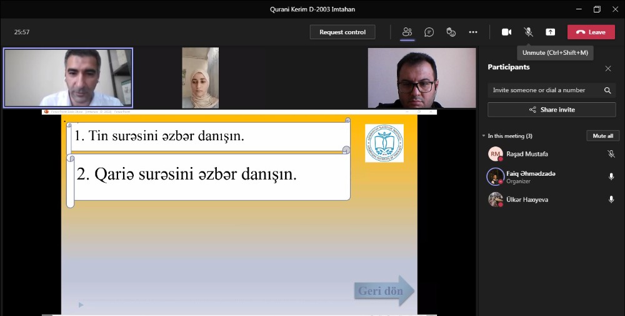Select the video of man with glasses

tap(422, 78)
